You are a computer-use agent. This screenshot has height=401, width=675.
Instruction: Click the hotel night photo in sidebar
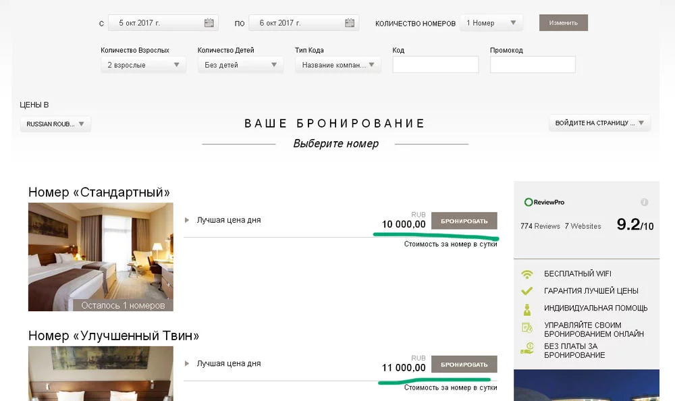(587, 385)
